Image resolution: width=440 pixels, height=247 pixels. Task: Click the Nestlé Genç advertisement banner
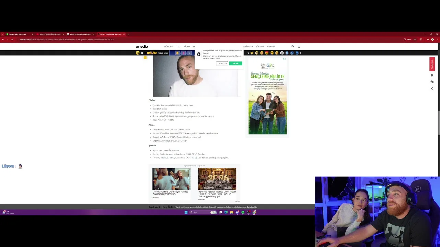coord(267,96)
